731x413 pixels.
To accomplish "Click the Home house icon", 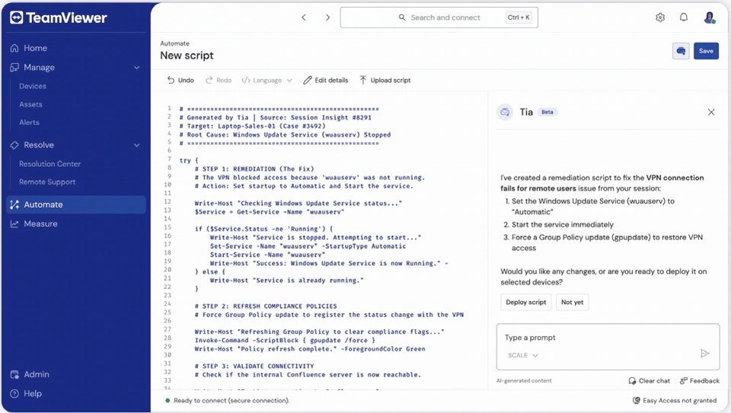I will 14,48.
